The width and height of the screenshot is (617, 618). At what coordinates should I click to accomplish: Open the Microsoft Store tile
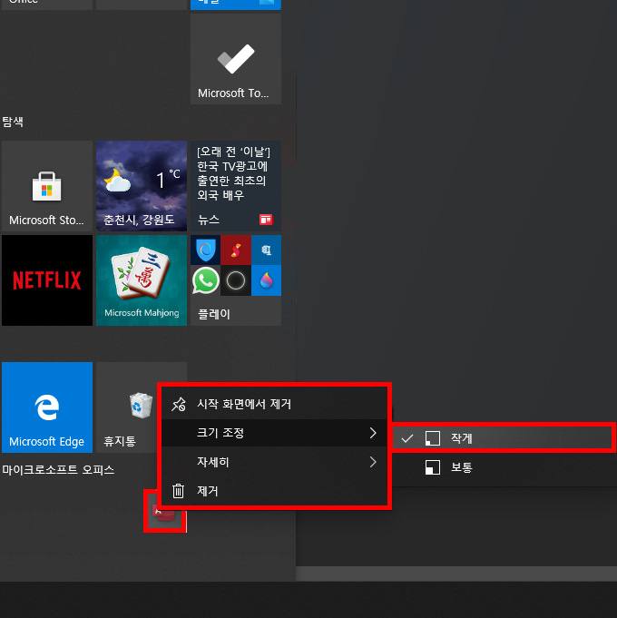point(47,186)
